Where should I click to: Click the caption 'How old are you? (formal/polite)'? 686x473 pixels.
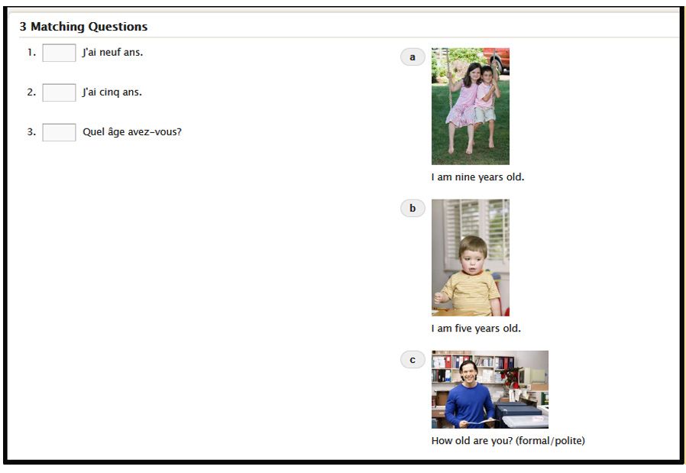pyautogui.click(x=508, y=441)
